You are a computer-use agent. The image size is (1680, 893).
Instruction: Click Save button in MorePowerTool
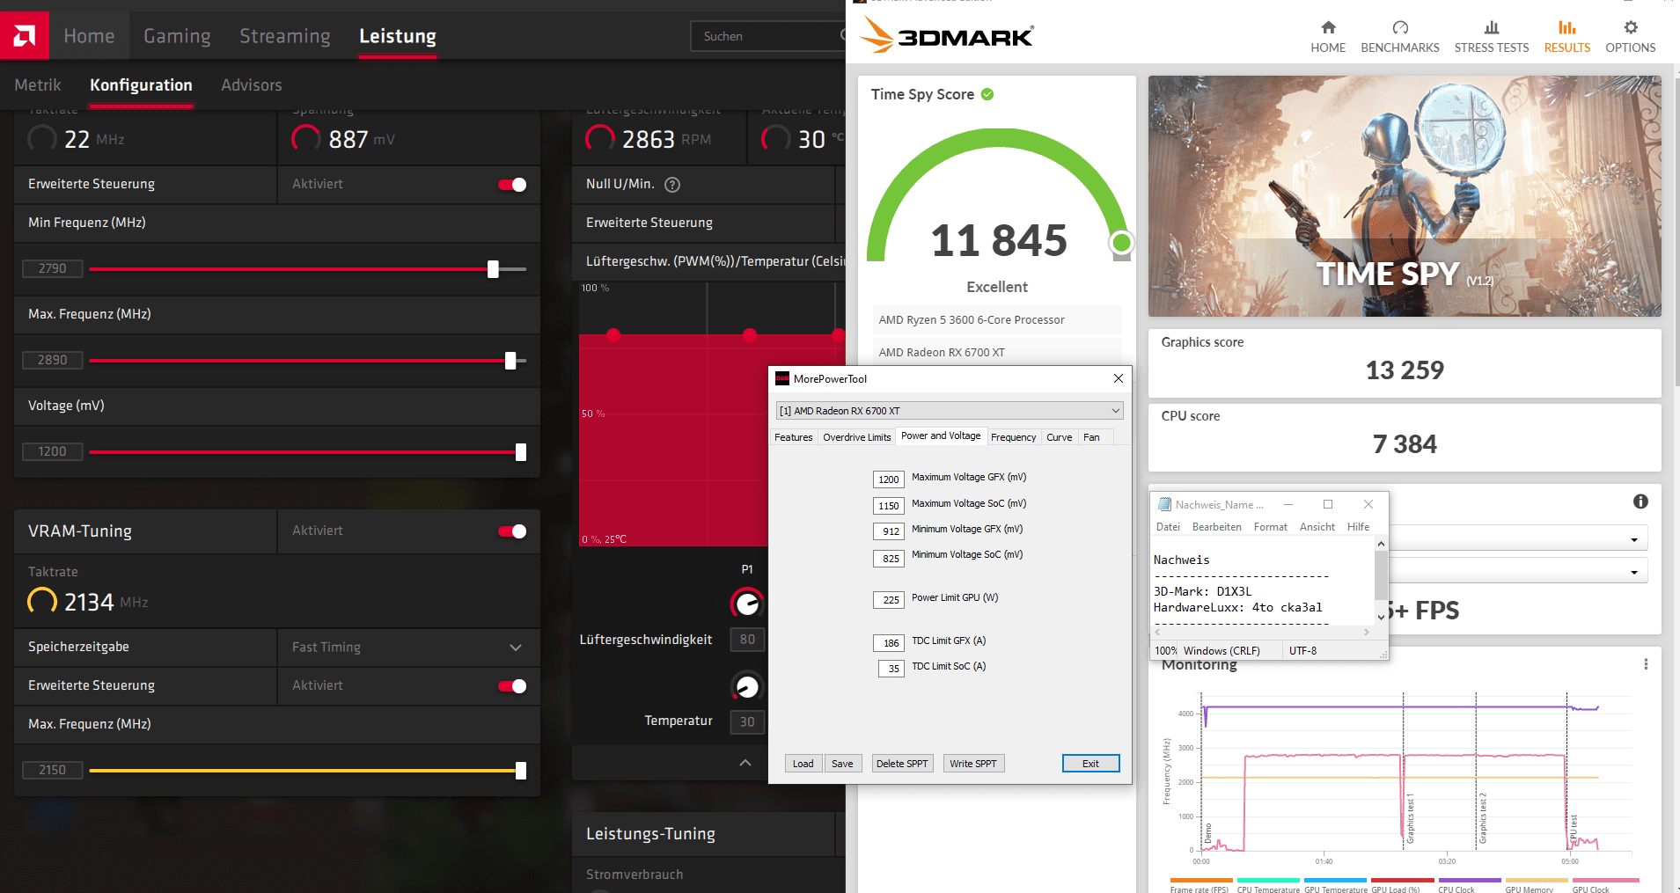pos(842,764)
